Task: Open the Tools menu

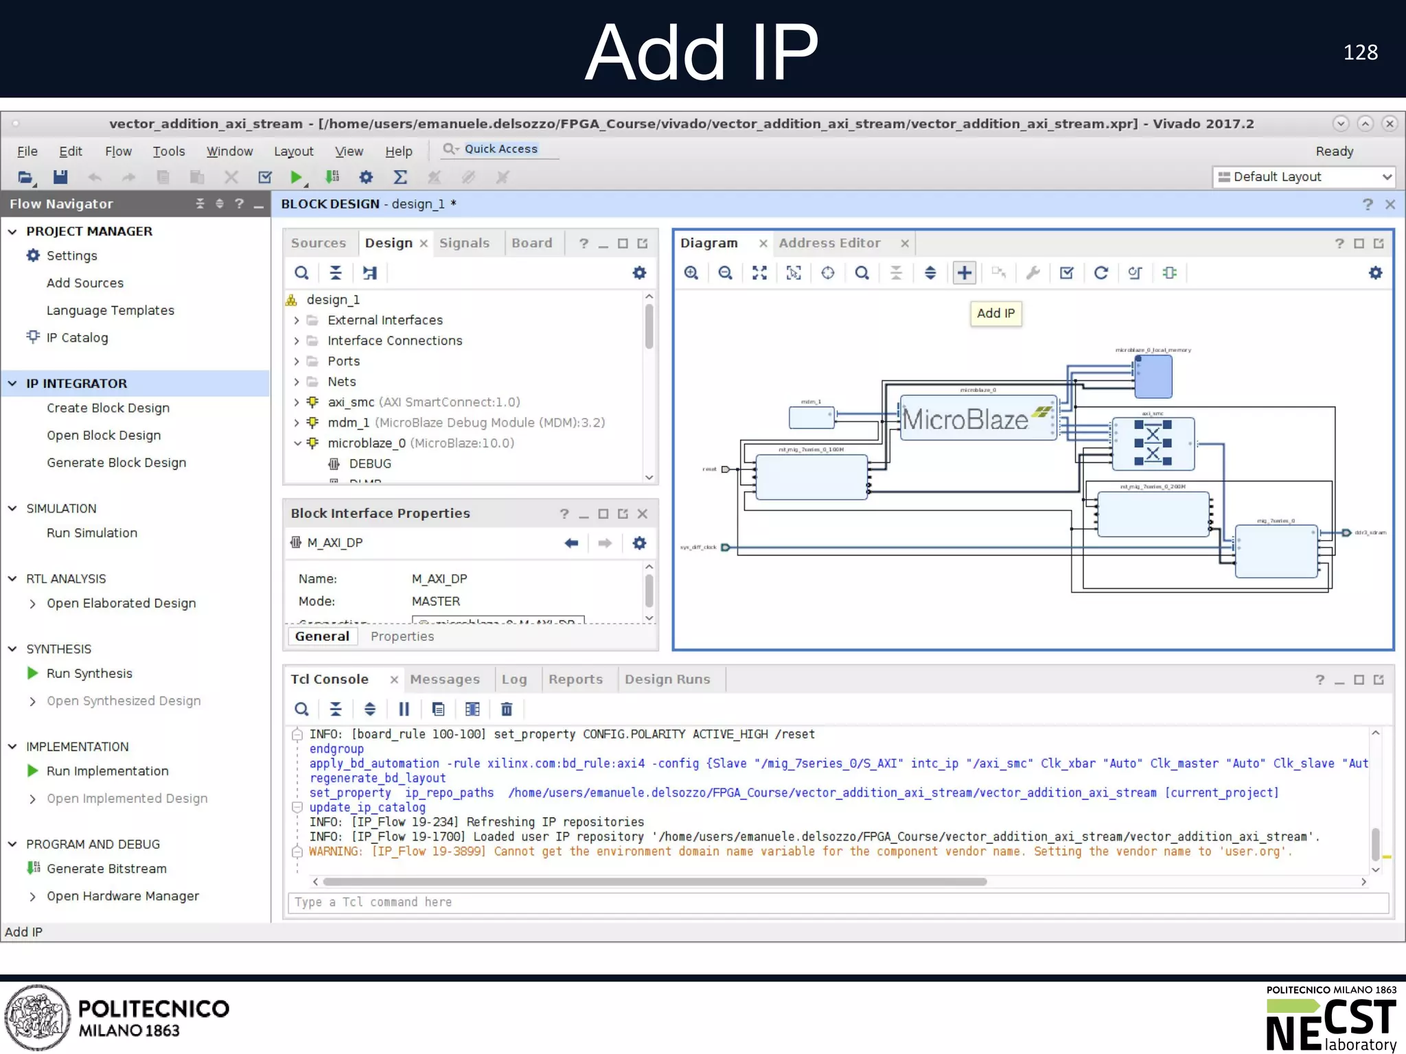Action: [x=169, y=151]
